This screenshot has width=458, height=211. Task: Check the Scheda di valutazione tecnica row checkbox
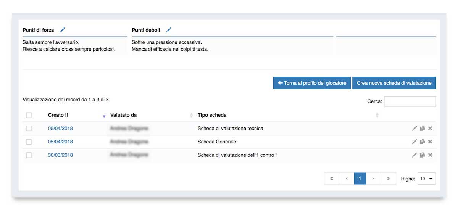coord(29,129)
